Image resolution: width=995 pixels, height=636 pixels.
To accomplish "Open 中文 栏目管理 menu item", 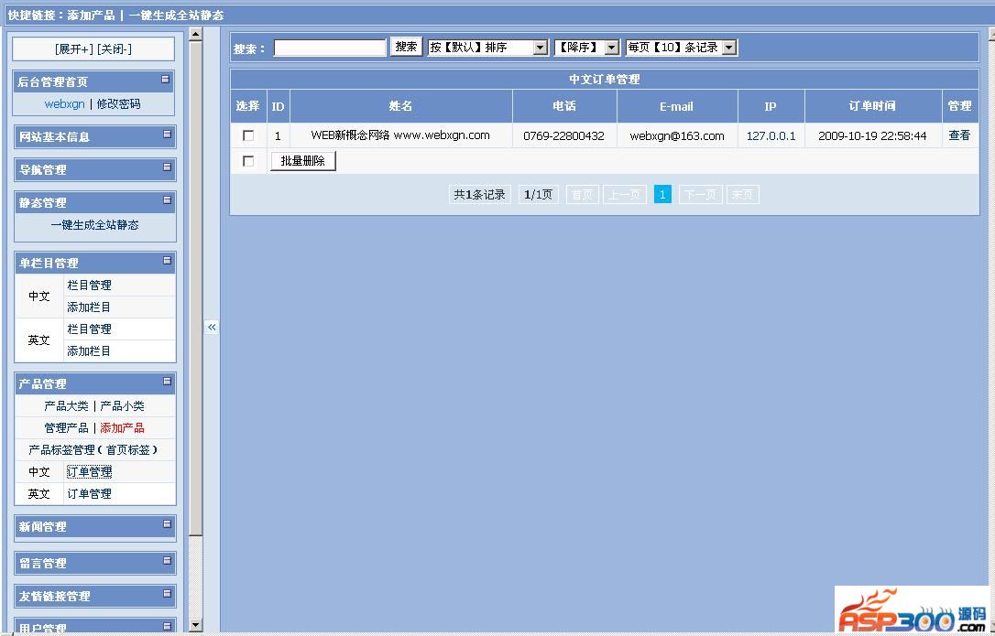I will (90, 285).
